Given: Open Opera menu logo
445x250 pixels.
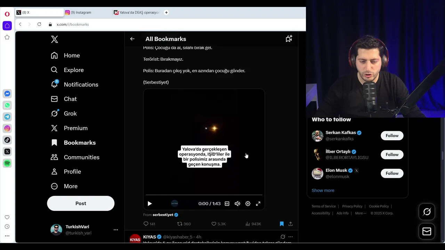Looking at the screenshot, I should [x=7, y=14].
